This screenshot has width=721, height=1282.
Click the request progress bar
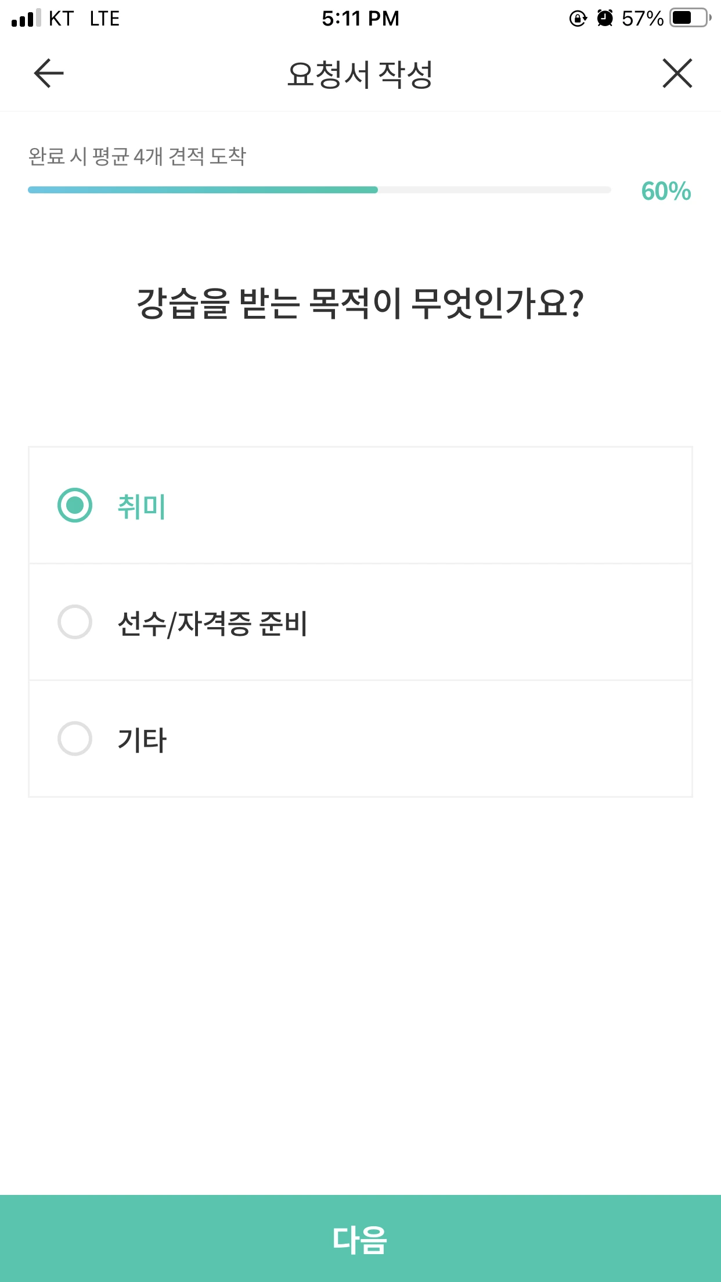[319, 190]
